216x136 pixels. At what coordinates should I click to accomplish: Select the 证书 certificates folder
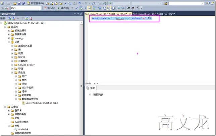pyautogui.click(x=24, y=92)
